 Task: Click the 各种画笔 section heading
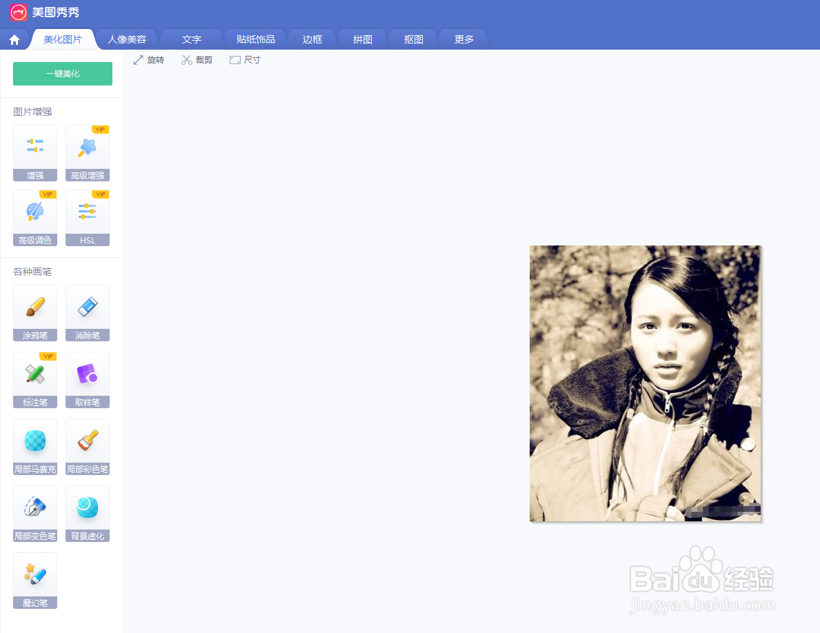[32, 272]
